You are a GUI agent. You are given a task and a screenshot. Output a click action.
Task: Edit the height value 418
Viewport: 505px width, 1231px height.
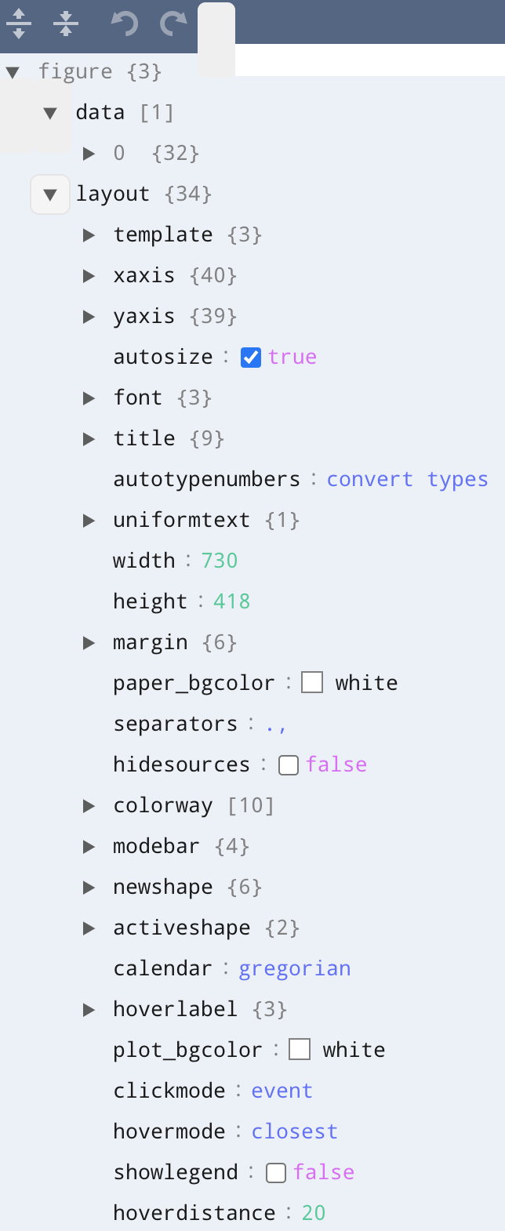pos(232,601)
